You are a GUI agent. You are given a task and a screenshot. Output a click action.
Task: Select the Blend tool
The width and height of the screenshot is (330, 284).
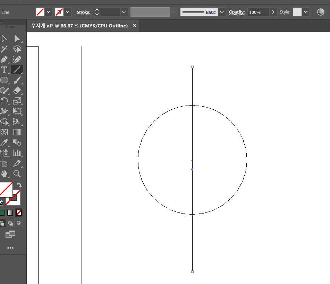click(x=17, y=143)
